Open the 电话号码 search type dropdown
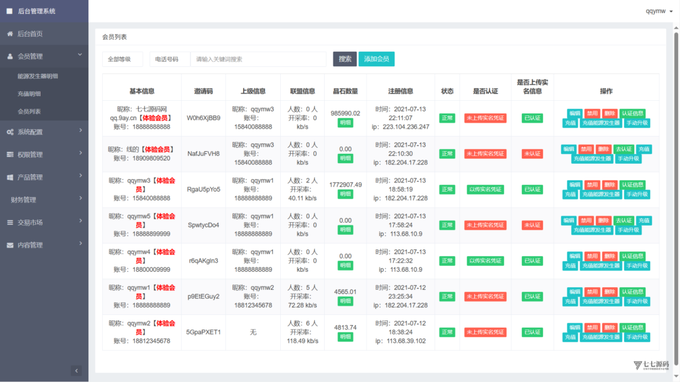This screenshot has width=680, height=382. click(x=170, y=59)
